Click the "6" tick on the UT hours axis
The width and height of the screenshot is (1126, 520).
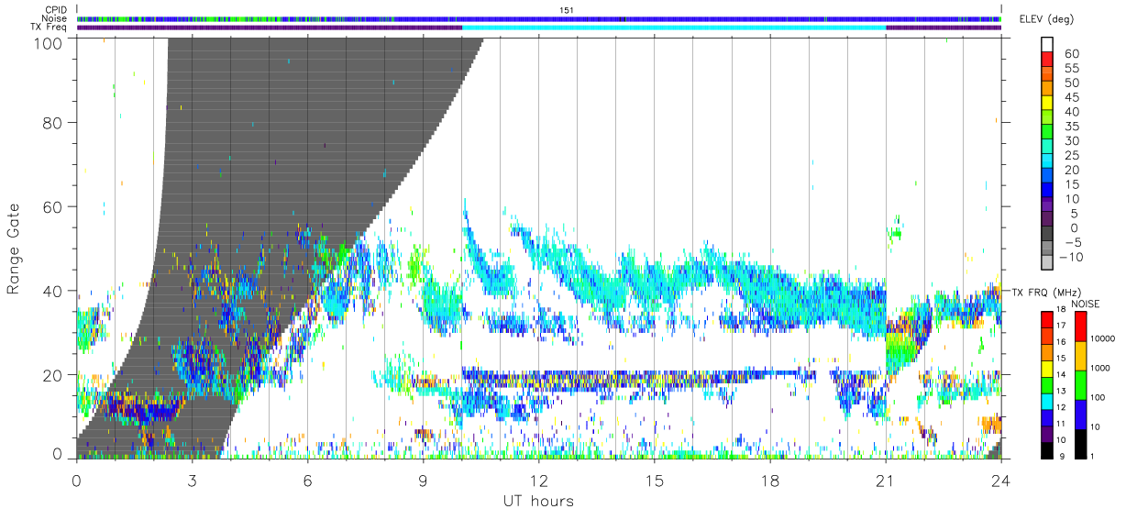(307, 479)
